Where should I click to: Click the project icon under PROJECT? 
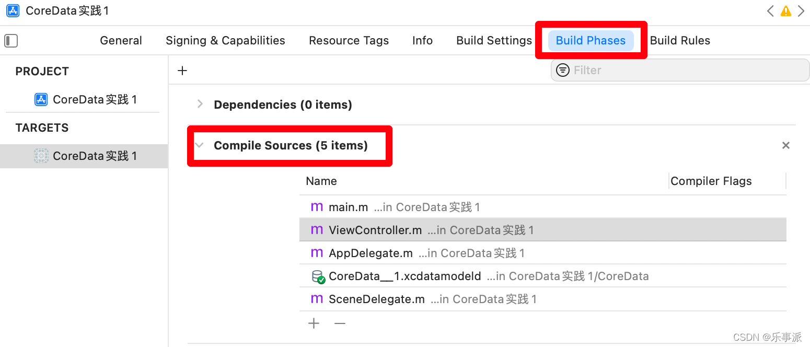41,99
